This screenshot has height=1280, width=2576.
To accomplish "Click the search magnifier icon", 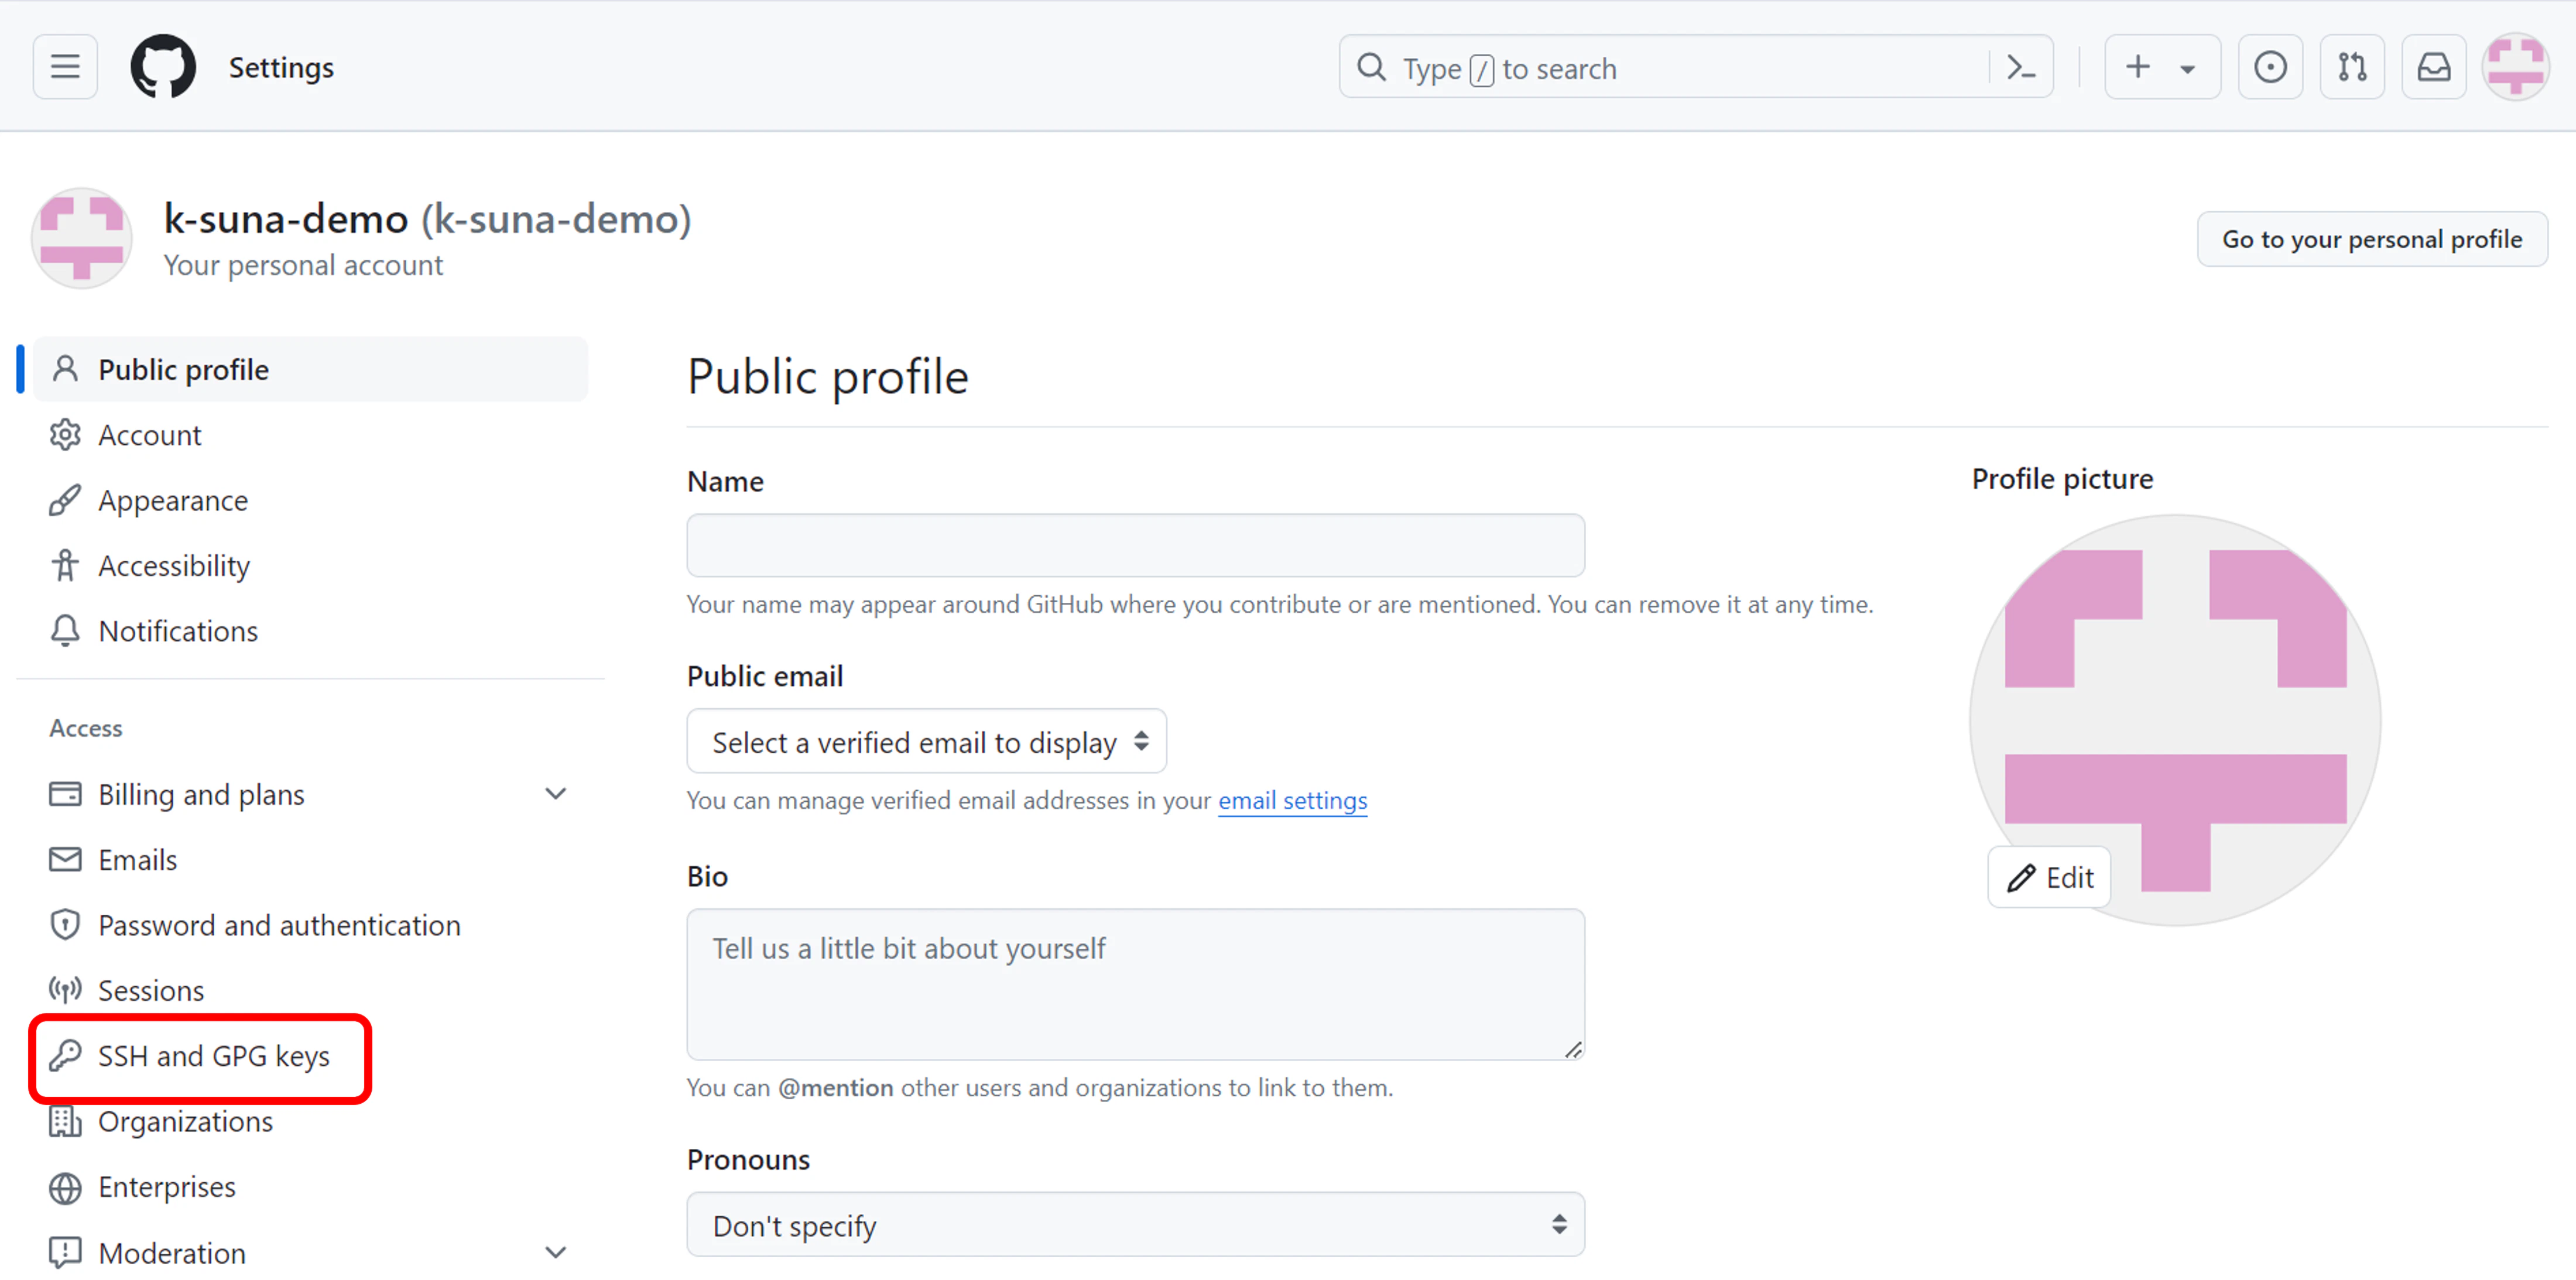I will pos(1371,67).
